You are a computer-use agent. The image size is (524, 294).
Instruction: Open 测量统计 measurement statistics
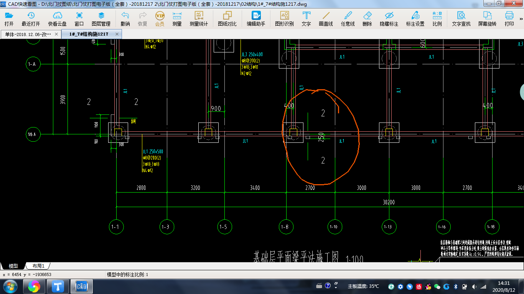click(x=199, y=19)
